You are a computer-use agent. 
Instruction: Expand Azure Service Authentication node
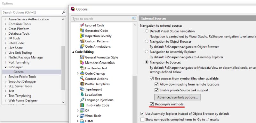pyautogui.click(x=5, y=19)
